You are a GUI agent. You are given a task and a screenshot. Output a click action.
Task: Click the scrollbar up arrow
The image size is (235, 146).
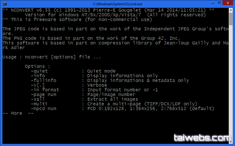(231, 10)
